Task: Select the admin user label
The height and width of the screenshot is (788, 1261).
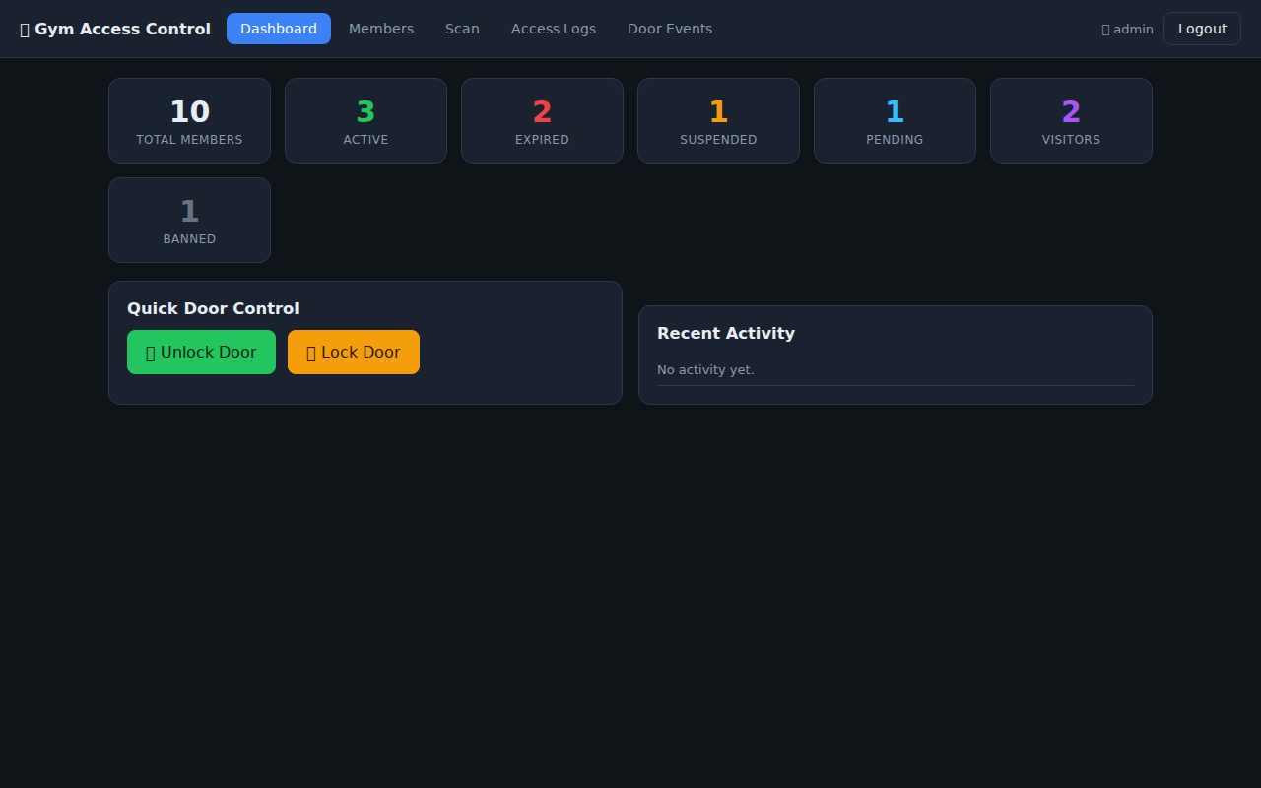Action: [1127, 29]
